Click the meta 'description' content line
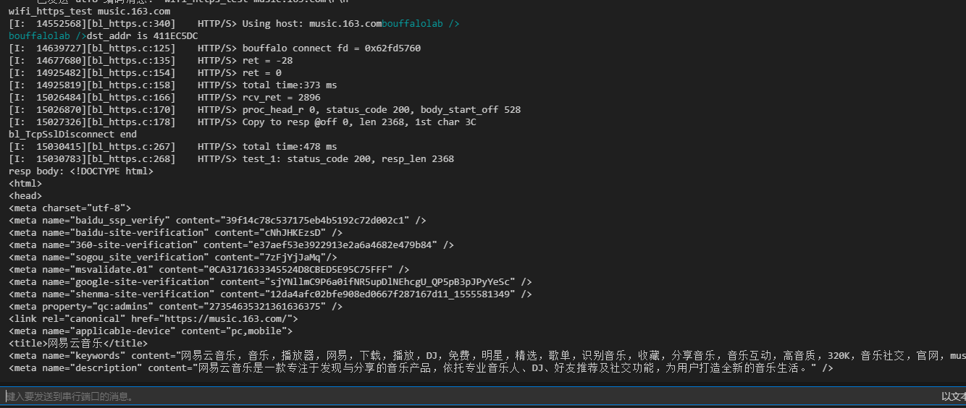Screen dimensions: 966x408 (421, 368)
